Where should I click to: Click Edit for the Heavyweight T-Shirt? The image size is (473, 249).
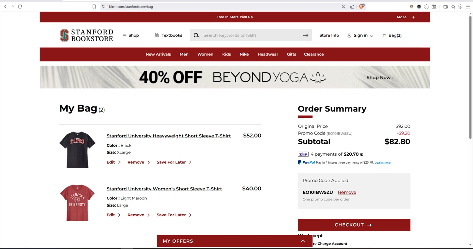coord(114,162)
